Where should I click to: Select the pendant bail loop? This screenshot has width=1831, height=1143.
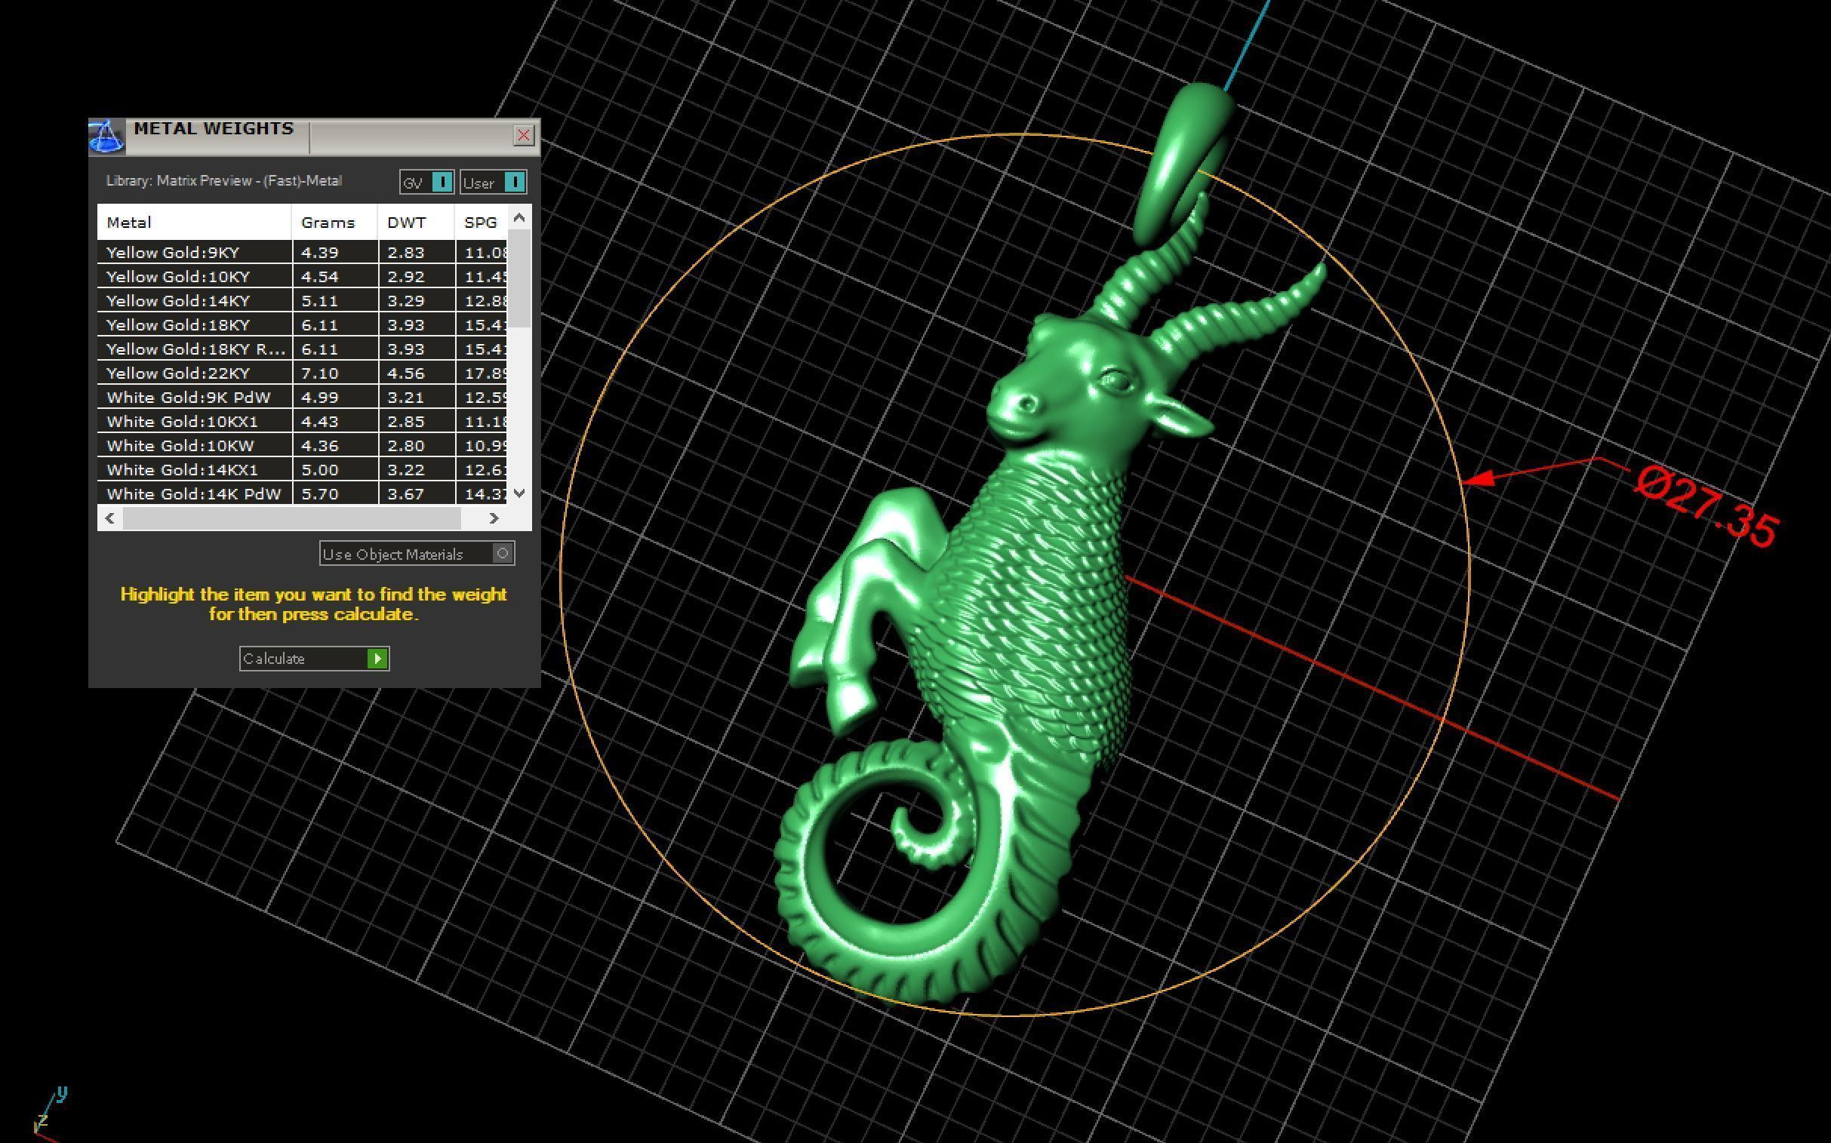pyautogui.click(x=1183, y=162)
